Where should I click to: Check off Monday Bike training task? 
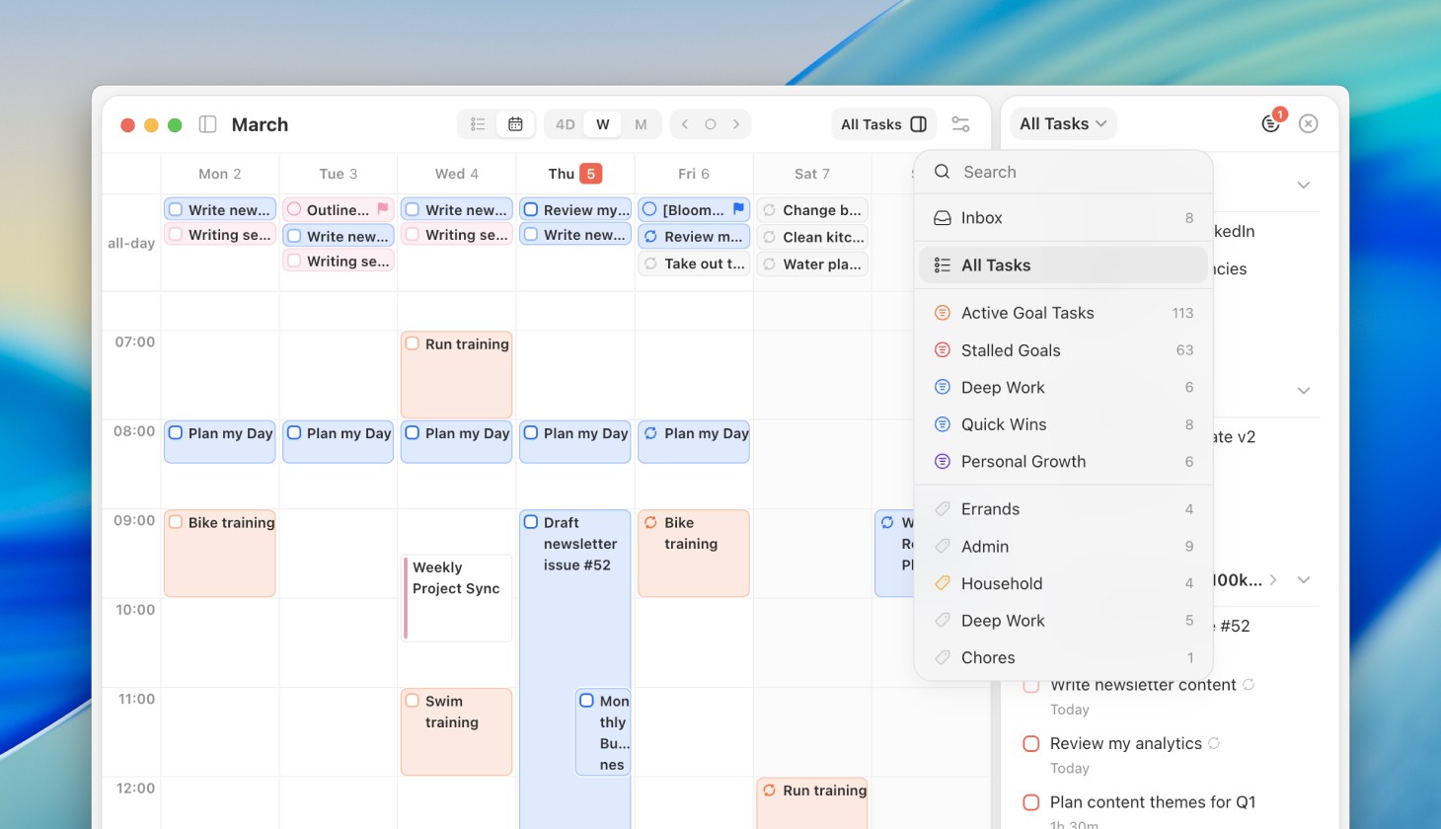(x=176, y=523)
